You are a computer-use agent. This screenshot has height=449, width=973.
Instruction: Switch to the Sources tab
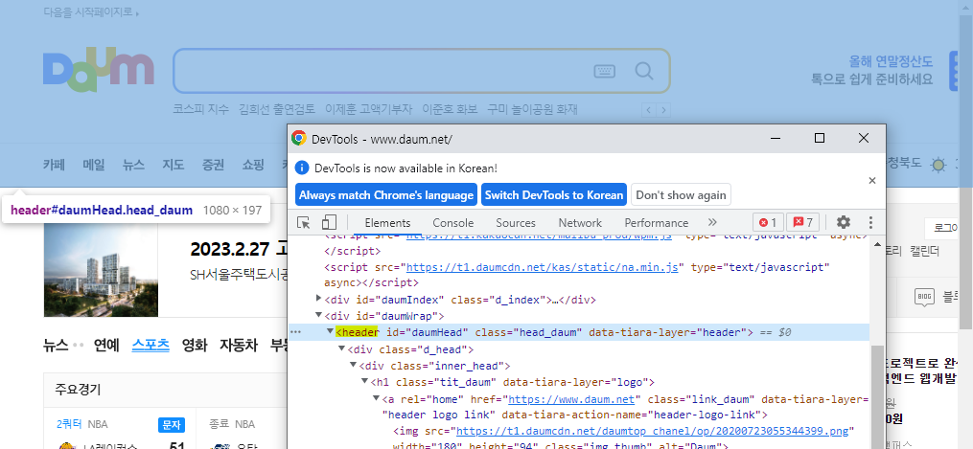(516, 223)
